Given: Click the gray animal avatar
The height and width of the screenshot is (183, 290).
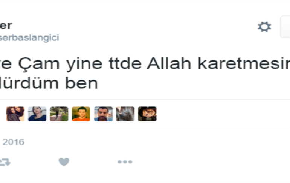Looking at the screenshot, I should (125, 114).
